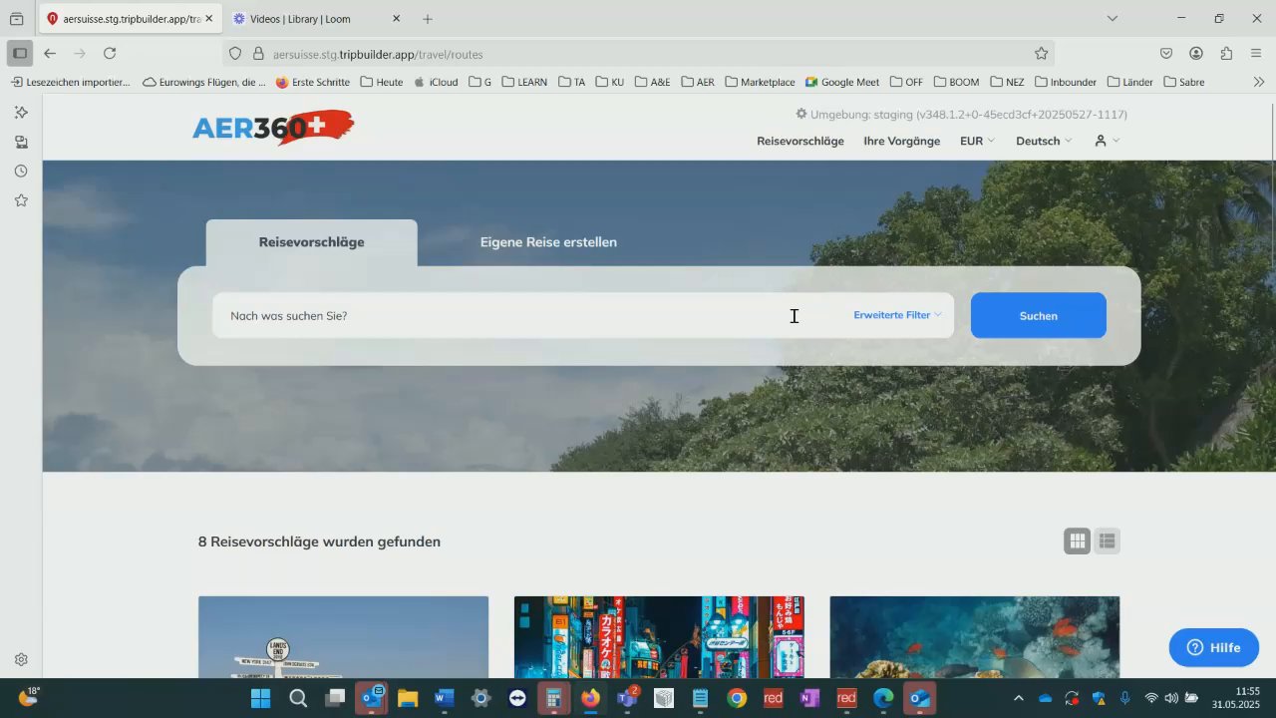The width and height of the screenshot is (1276, 718).
Task: Open the Hilfe help widget
Action: 1213,648
